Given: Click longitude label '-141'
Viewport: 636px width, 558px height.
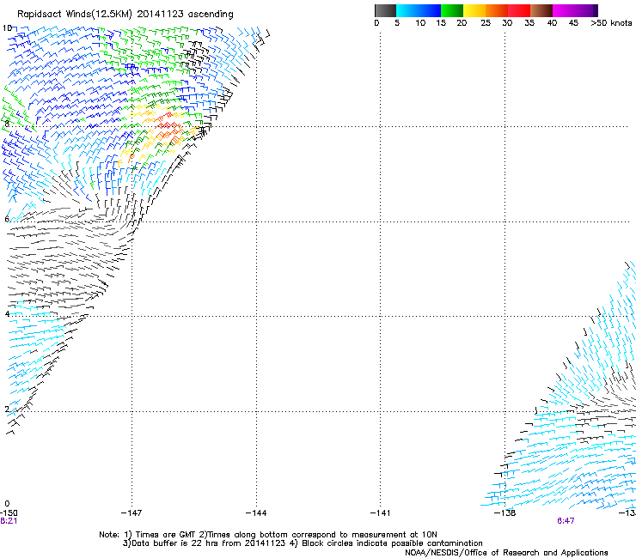Looking at the screenshot, I should pyautogui.click(x=381, y=513).
